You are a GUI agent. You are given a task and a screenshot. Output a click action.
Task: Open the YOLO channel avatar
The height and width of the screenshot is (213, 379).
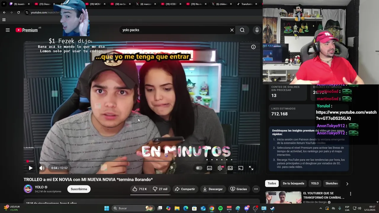click(28, 189)
